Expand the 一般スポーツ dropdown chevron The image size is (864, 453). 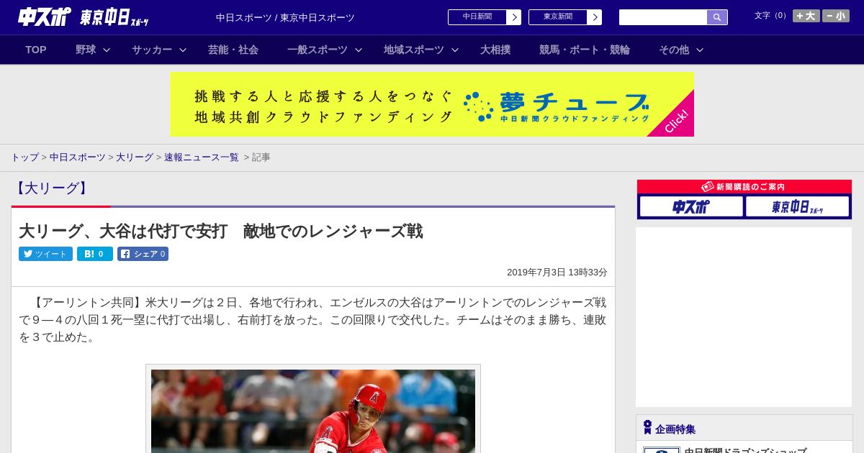coord(359,50)
